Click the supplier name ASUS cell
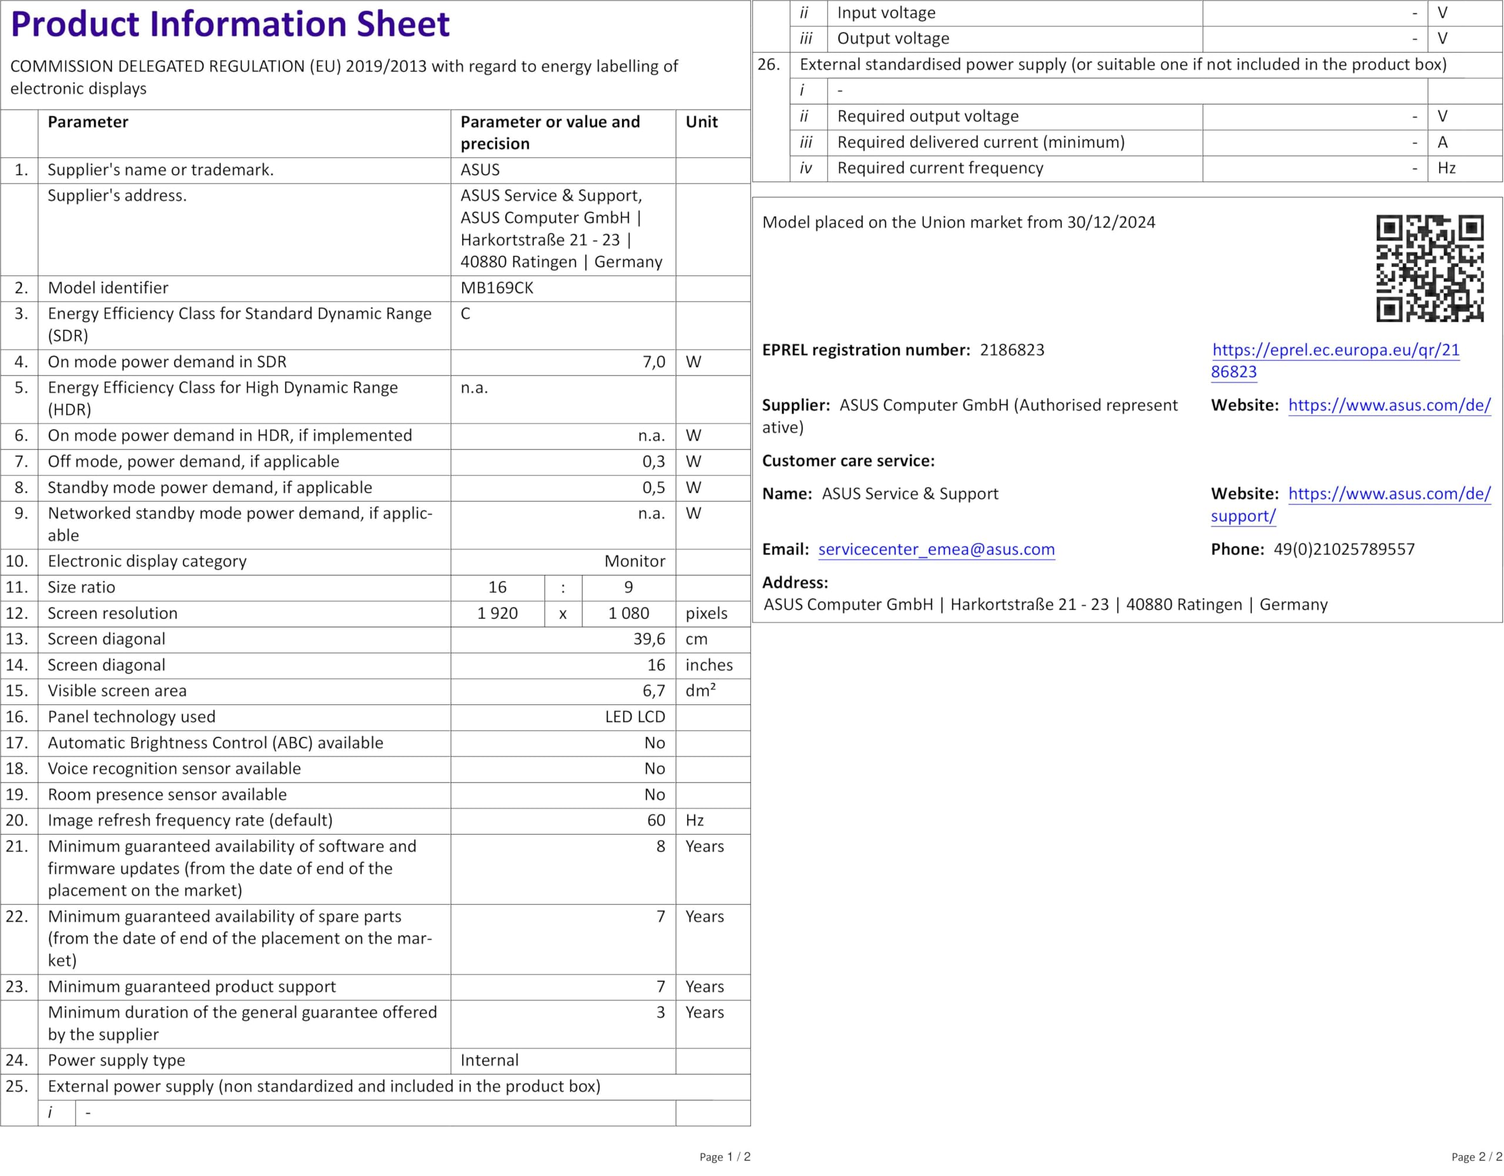The width and height of the screenshot is (1504, 1176). (480, 170)
